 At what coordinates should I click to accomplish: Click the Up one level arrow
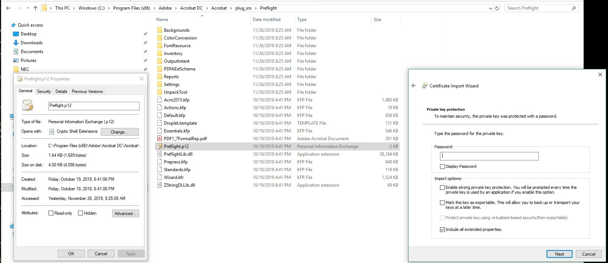36,8
